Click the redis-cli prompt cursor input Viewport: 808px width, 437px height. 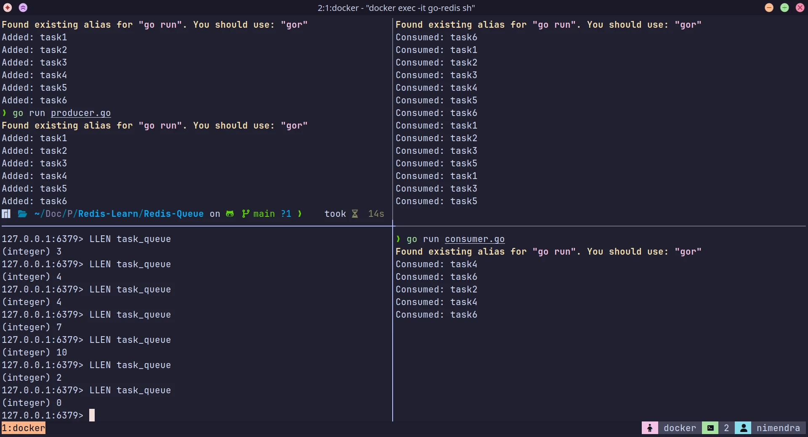[92, 415]
